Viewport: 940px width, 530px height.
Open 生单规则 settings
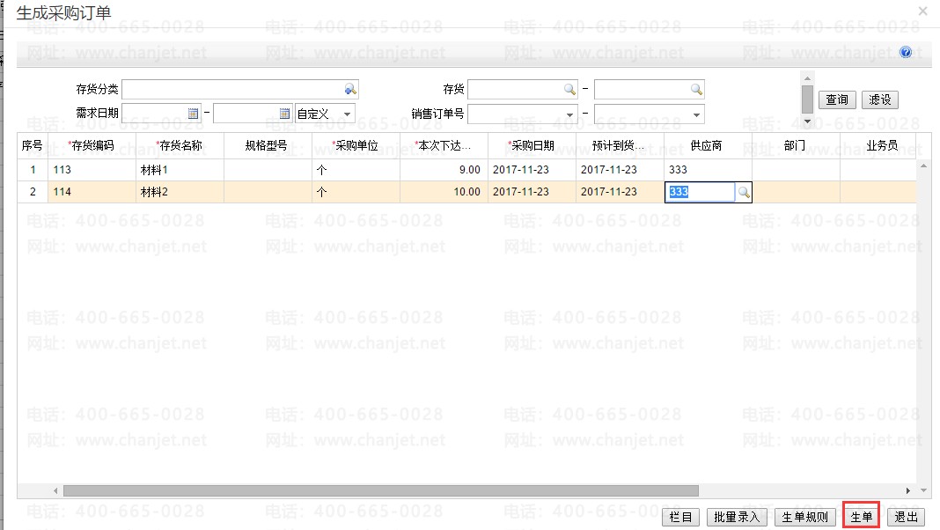pyautogui.click(x=804, y=517)
